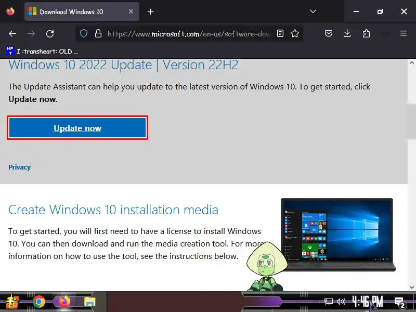Go back to the previous page
This screenshot has height=312, width=416.
tap(12, 34)
